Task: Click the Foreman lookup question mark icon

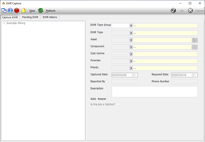Action: click(x=131, y=61)
